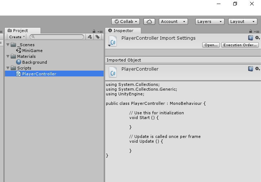Open the Inspector panel options menu

pyautogui.click(x=257, y=32)
